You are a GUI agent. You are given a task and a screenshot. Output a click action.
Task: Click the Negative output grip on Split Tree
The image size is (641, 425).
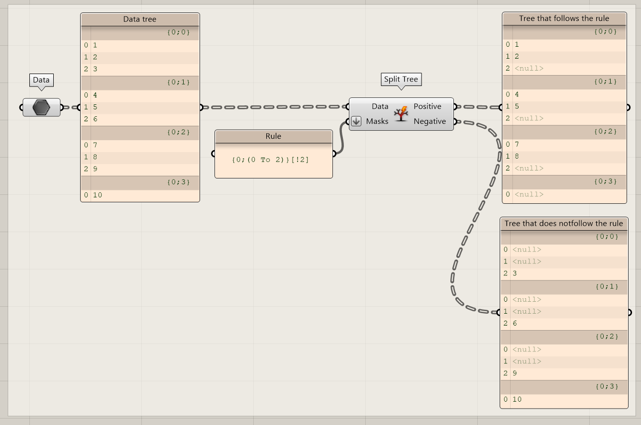(454, 121)
